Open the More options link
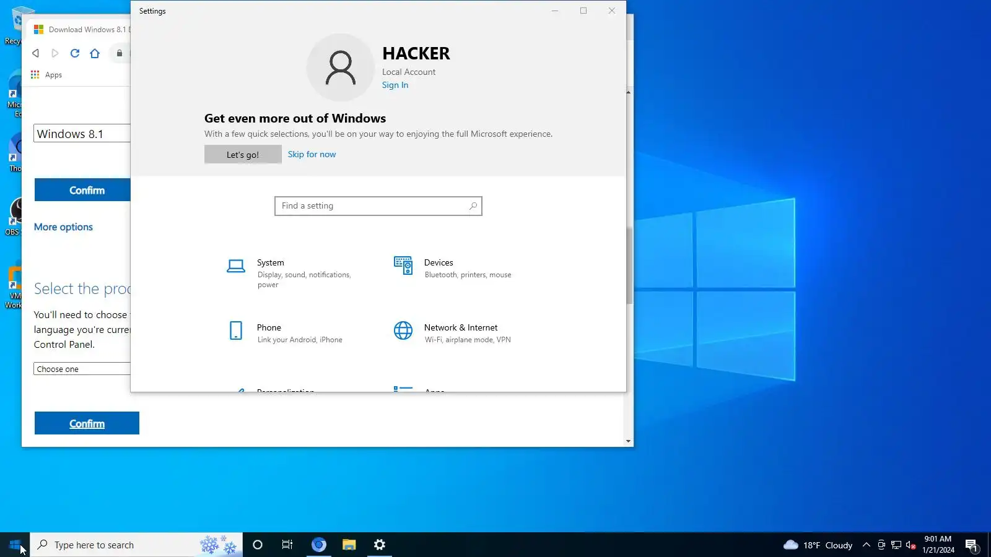The image size is (991, 557). [63, 227]
